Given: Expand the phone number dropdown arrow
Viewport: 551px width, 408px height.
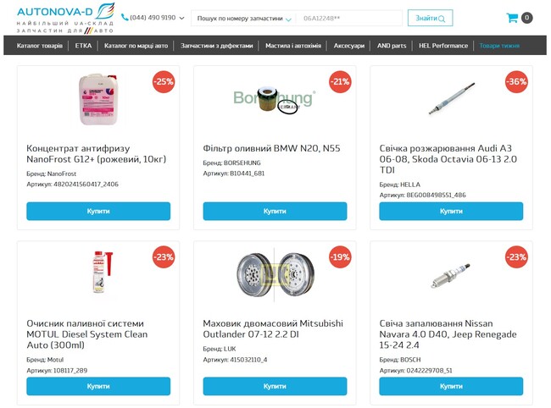Looking at the screenshot, I should [181, 18].
